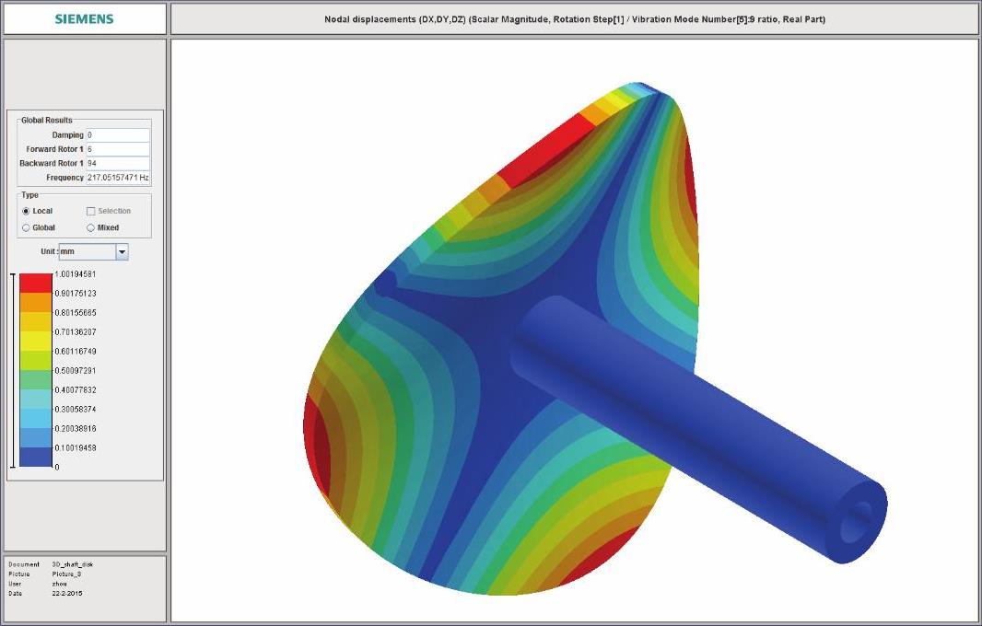Select the Global type radio button
The image size is (982, 626).
(26, 227)
